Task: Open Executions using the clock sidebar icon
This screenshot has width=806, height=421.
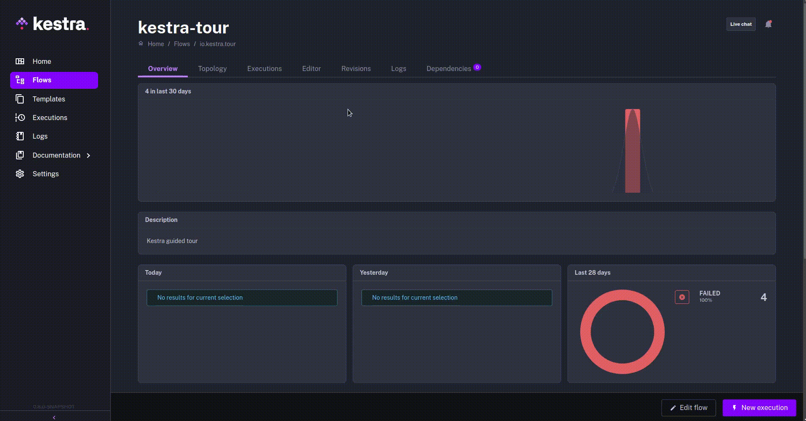Action: click(20, 118)
